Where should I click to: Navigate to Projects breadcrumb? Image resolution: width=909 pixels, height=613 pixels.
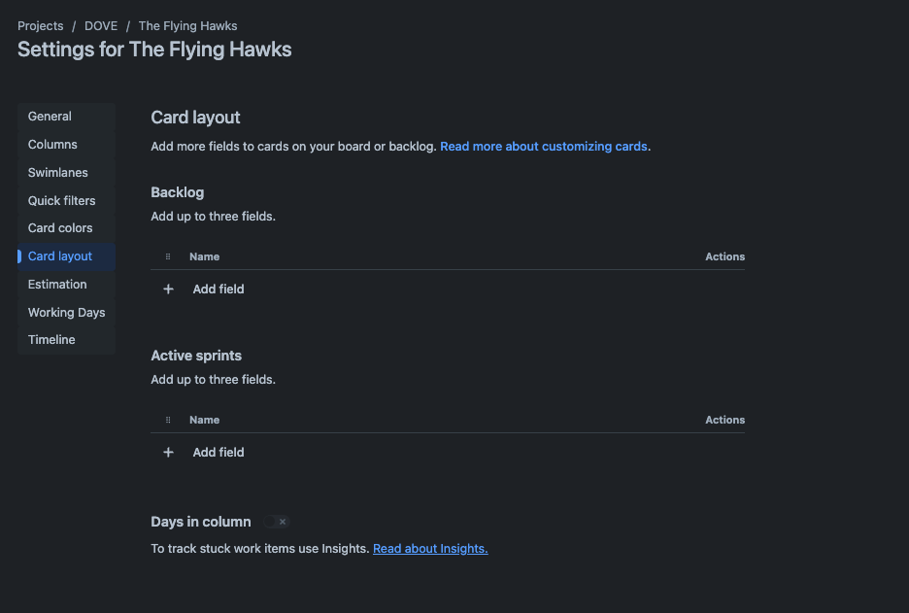pos(41,26)
